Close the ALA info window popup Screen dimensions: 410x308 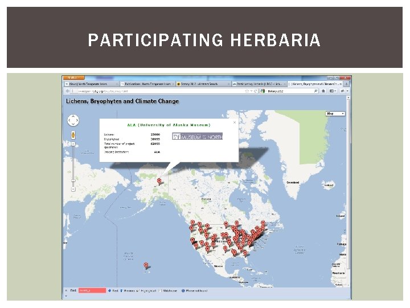pyautogui.click(x=235, y=122)
